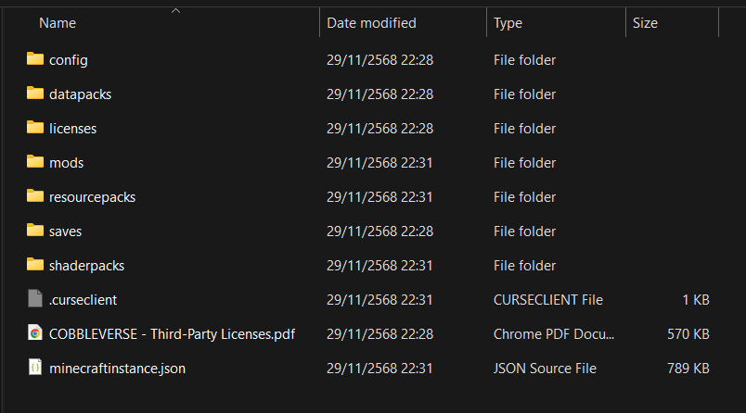Click the minecraftinstance.json file icon
746x413 pixels.
35,368
